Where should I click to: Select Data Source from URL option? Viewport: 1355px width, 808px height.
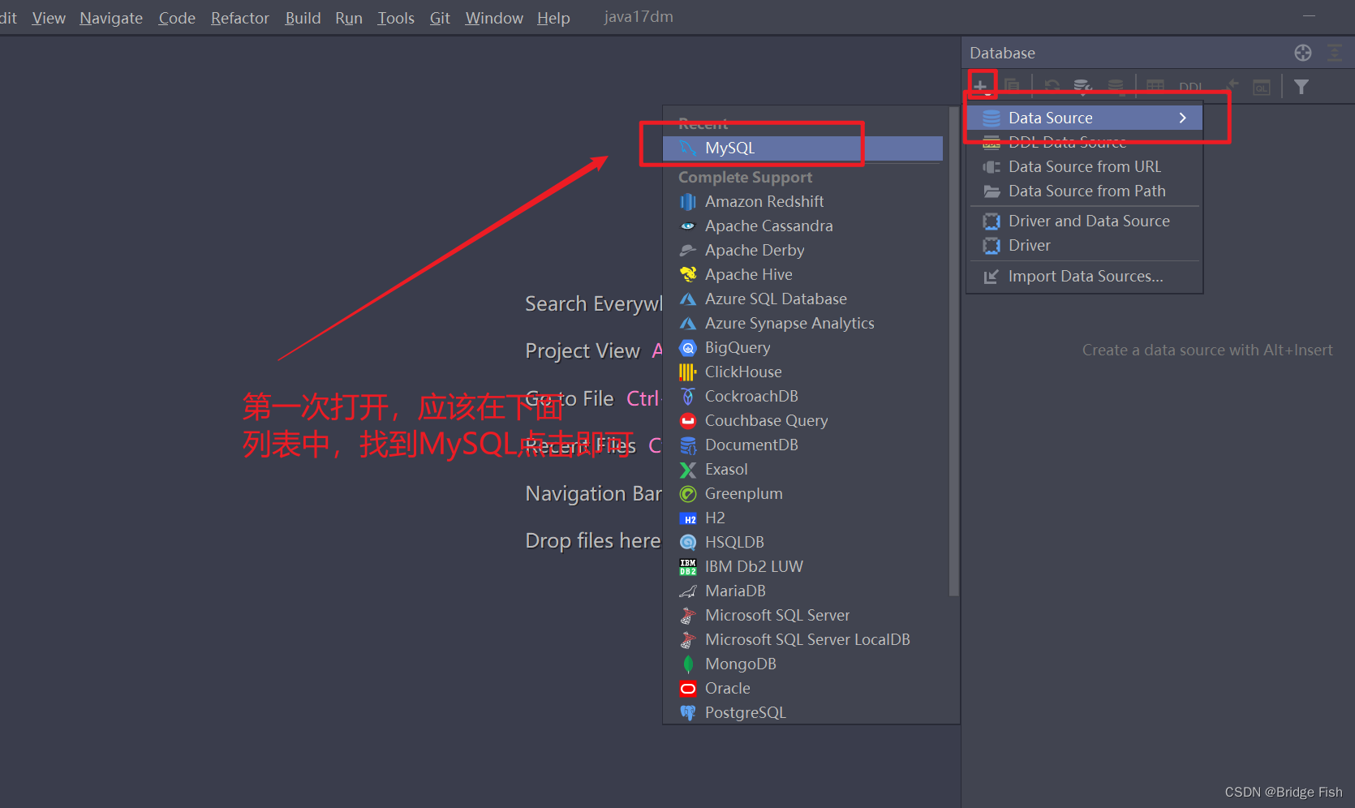pyautogui.click(x=1085, y=166)
